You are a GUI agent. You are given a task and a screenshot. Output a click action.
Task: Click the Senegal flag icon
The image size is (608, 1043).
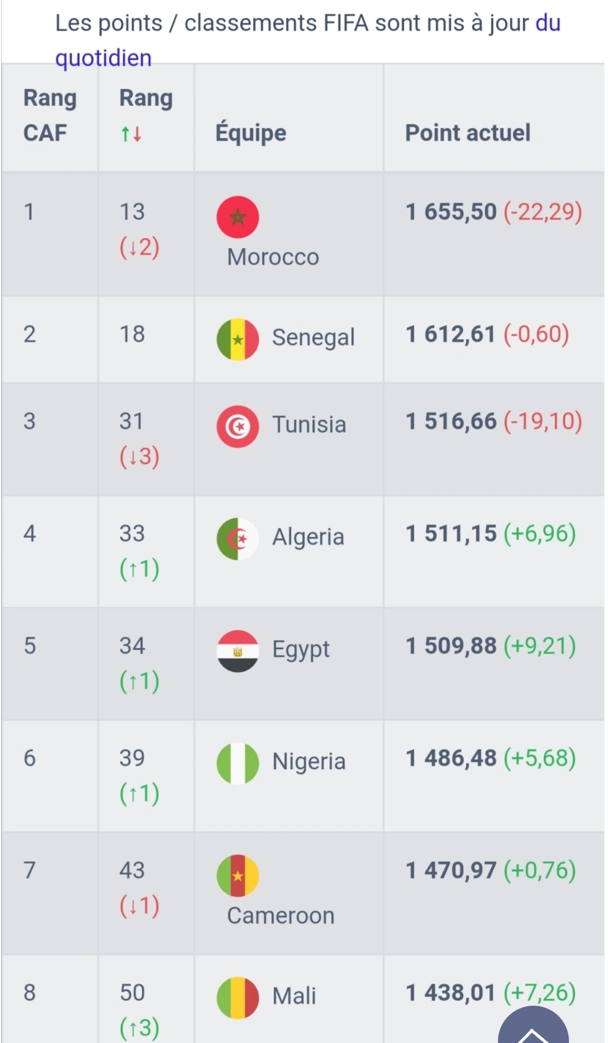[x=238, y=340]
